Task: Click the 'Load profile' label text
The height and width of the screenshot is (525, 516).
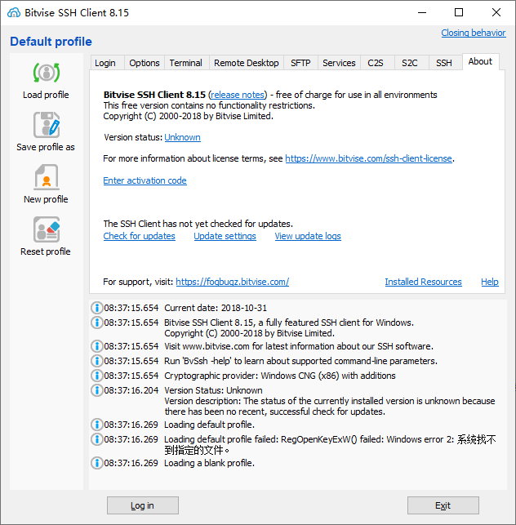Action: (46, 95)
